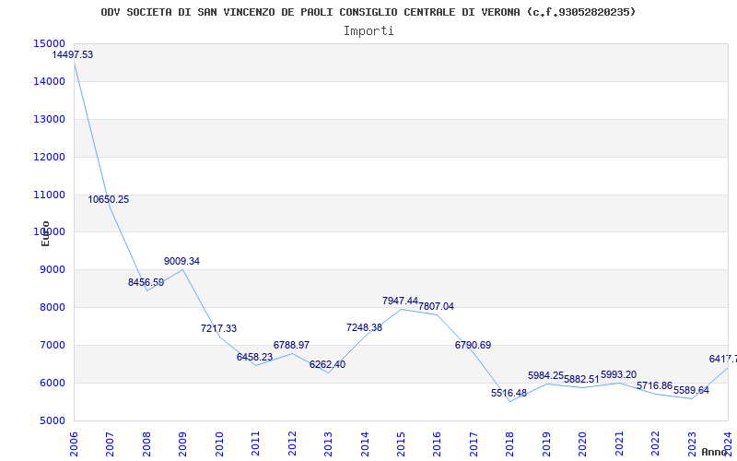Click the 2023 x-axis year label
This screenshot has width=737, height=461.
click(692, 443)
